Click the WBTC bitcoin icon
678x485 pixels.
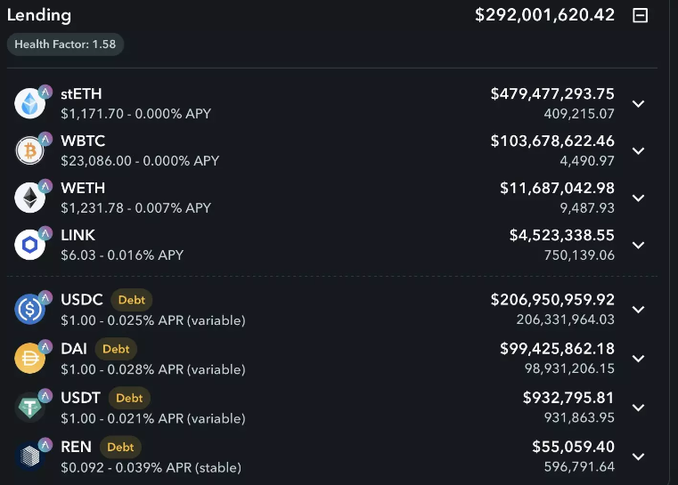click(30, 151)
